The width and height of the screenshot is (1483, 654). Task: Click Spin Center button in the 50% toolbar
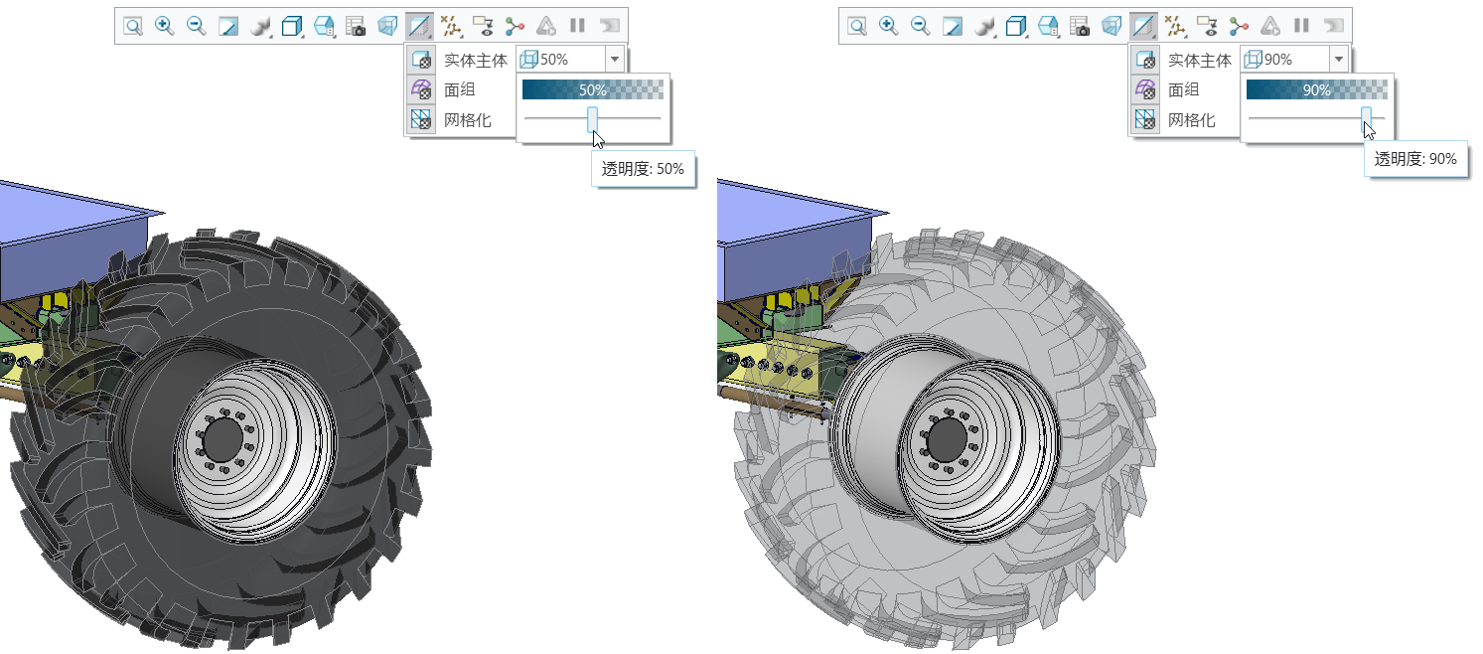point(514,26)
